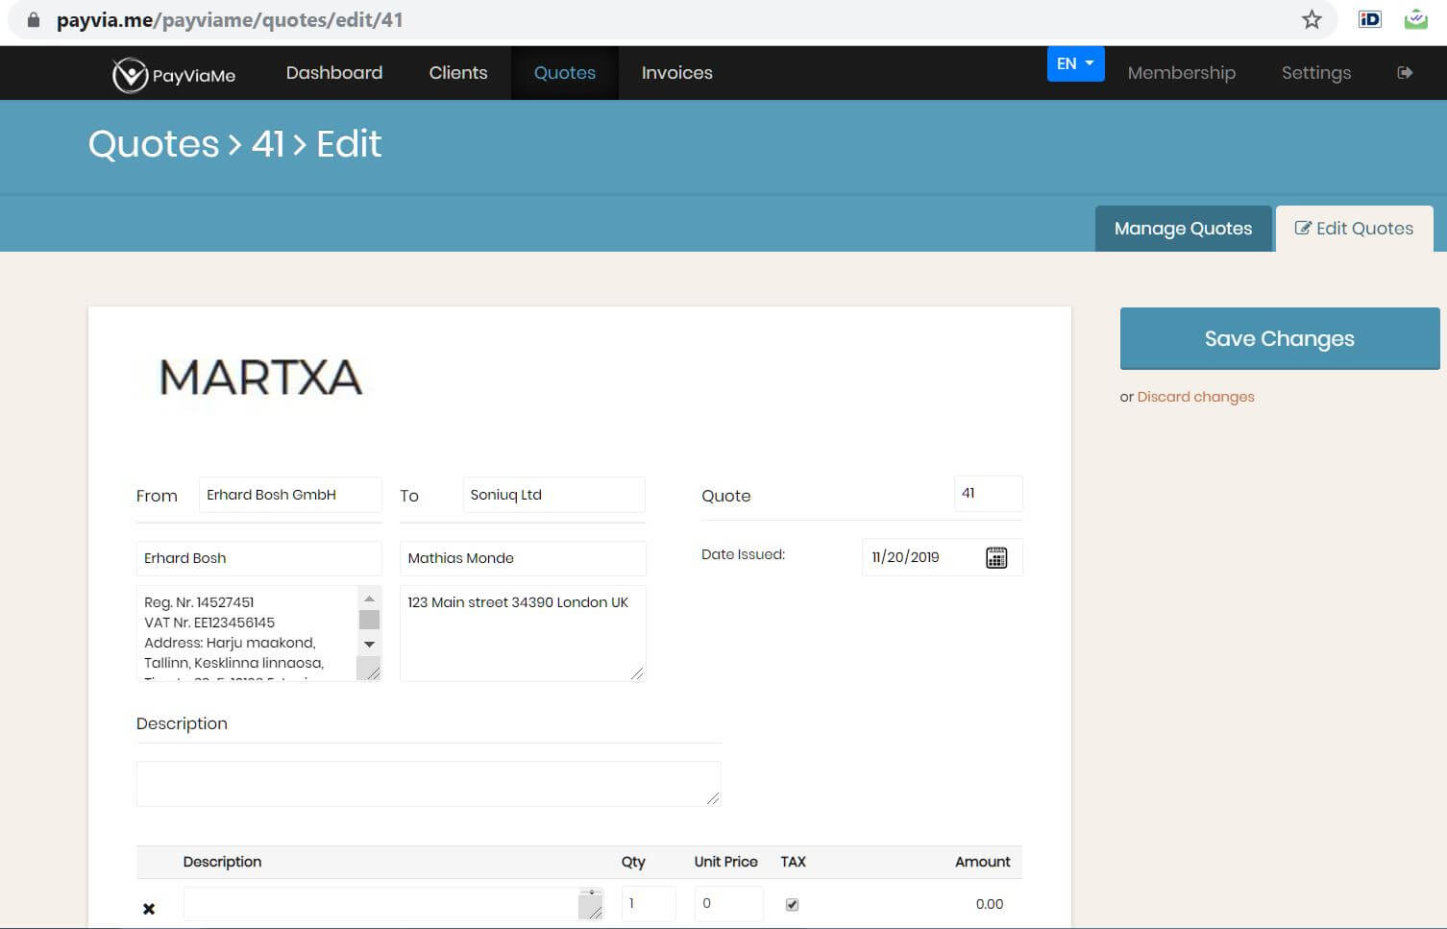Click the padlock site info icon
The width and height of the screenshot is (1447, 929).
click(34, 19)
